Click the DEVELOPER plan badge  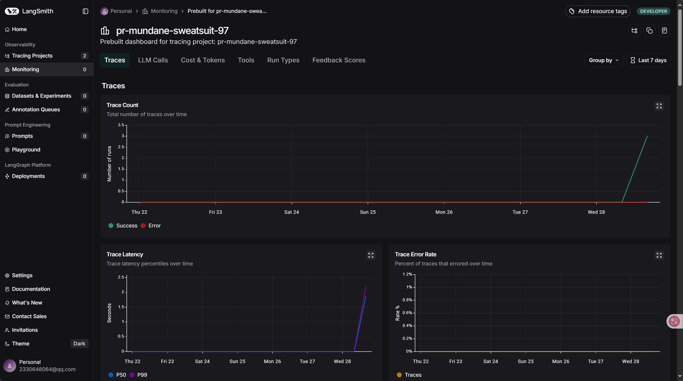click(x=653, y=11)
